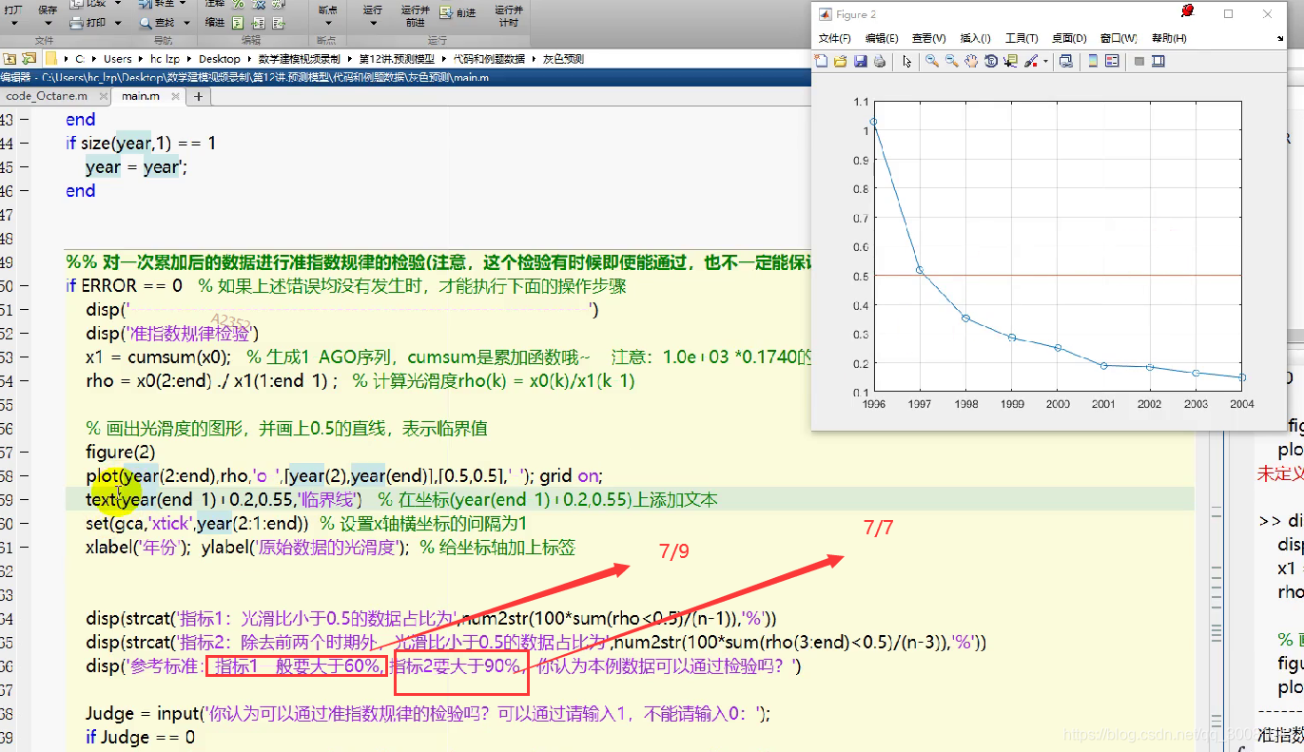Image resolution: width=1304 pixels, height=752 pixels.
Task: Click the decrease indent icon
Action: click(278, 22)
